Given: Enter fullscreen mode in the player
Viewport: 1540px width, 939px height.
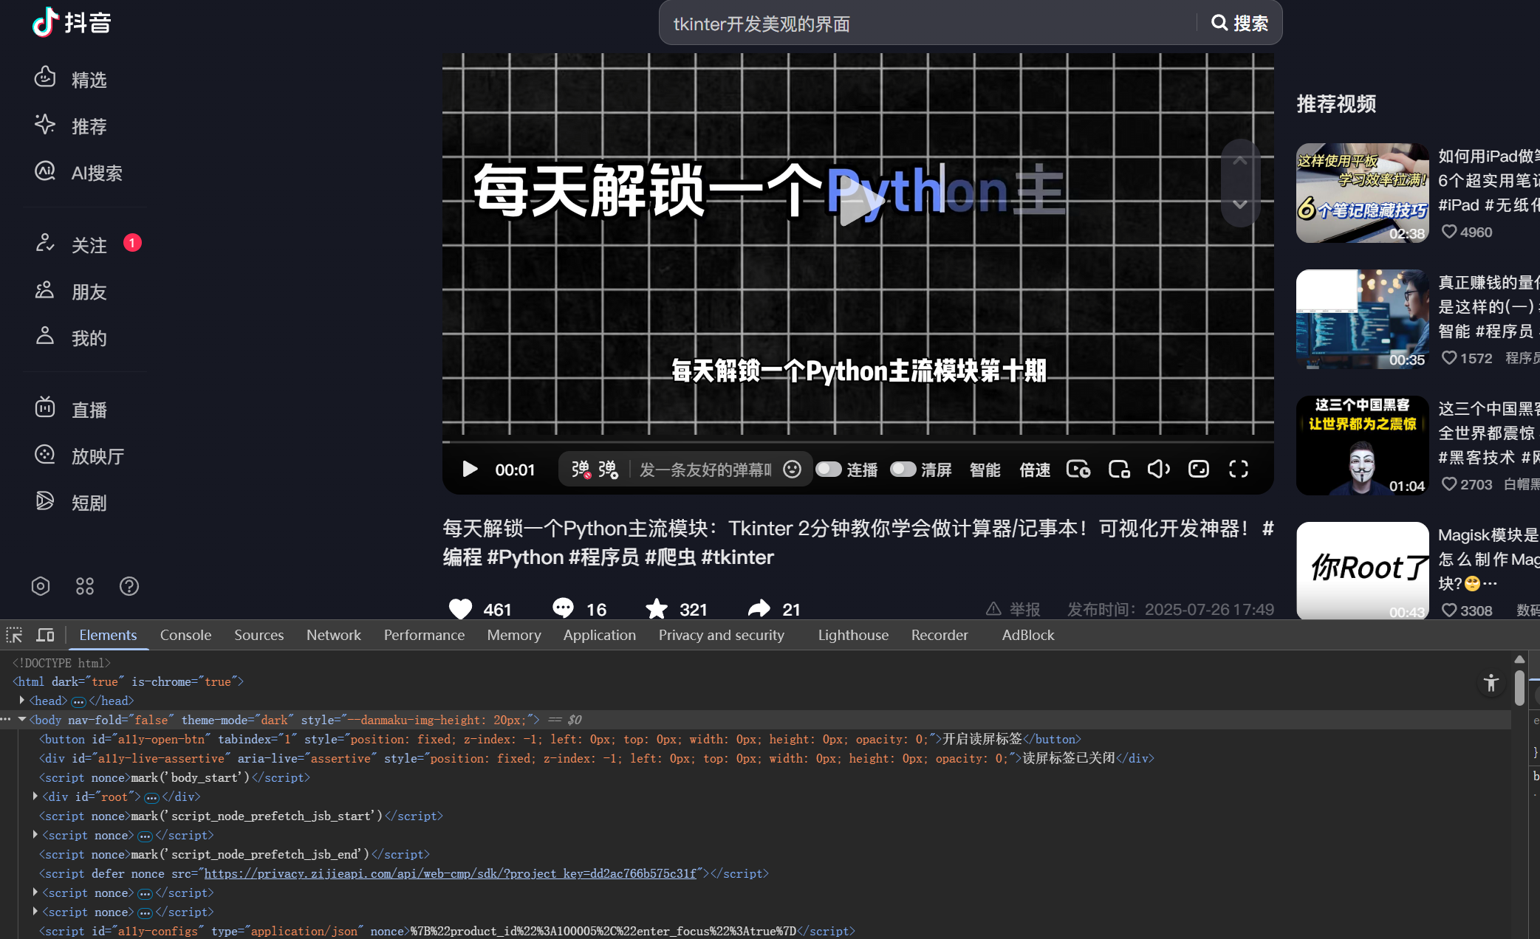Looking at the screenshot, I should pyautogui.click(x=1239, y=469).
